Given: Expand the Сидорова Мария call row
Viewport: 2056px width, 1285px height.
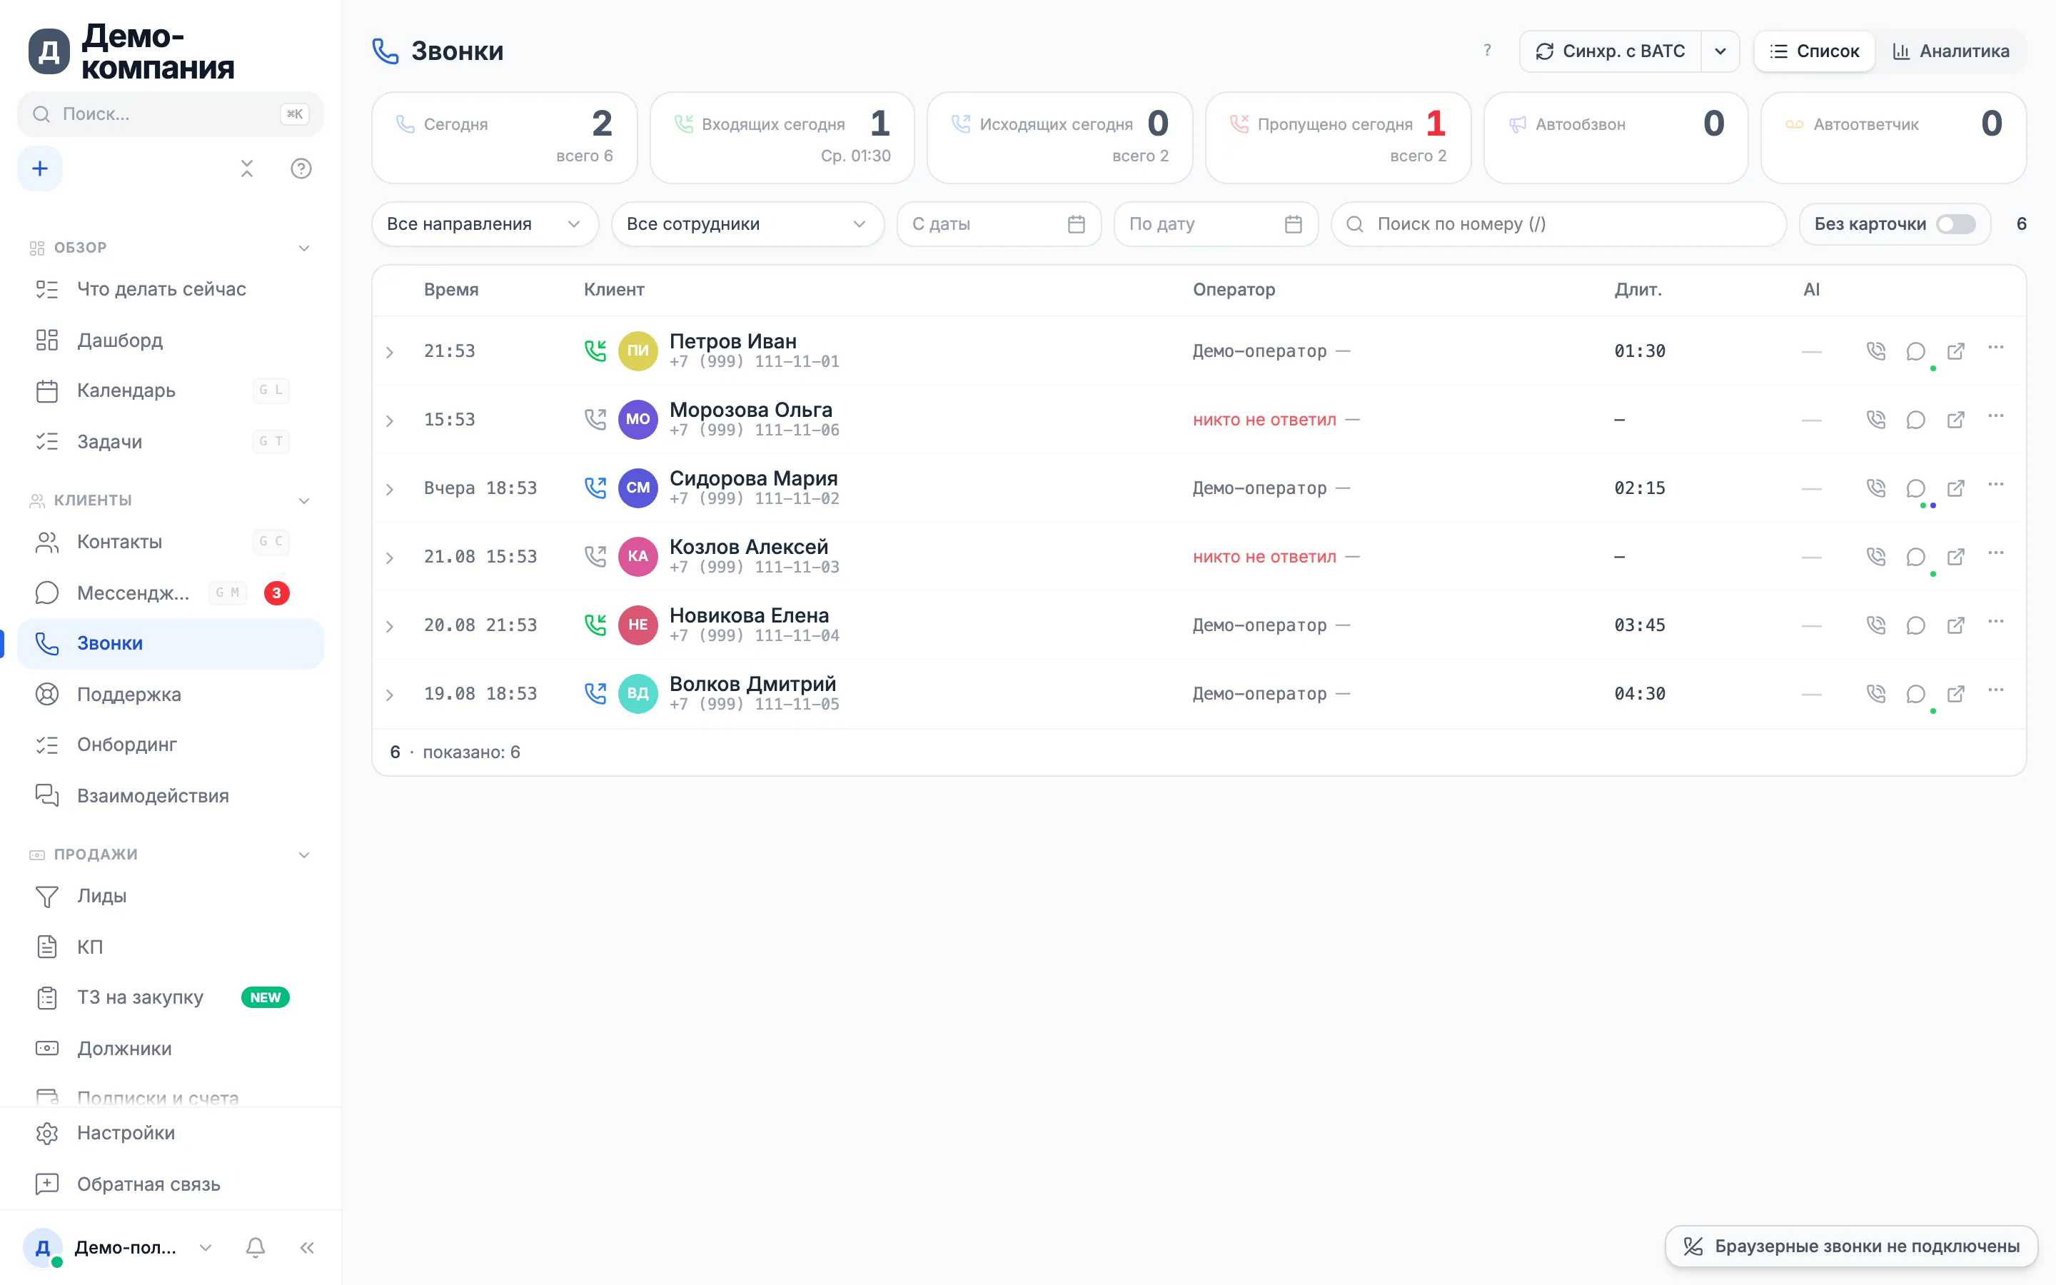Looking at the screenshot, I should pyautogui.click(x=389, y=489).
